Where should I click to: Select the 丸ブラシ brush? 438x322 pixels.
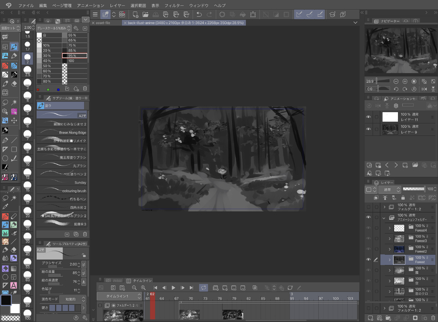point(62,165)
